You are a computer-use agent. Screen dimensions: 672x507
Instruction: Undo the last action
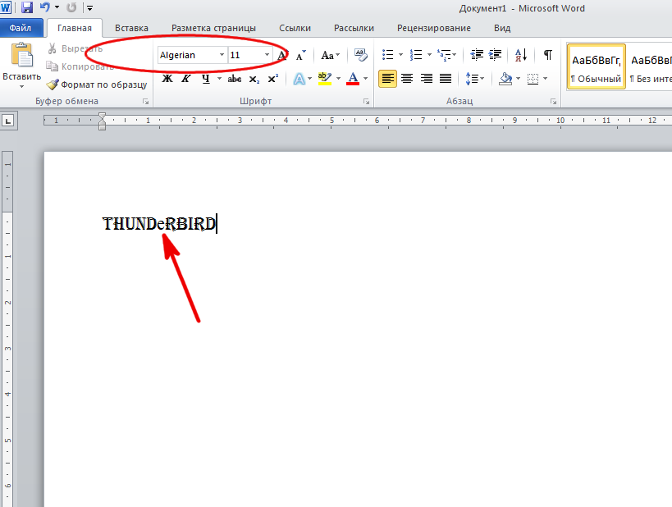pos(44,7)
